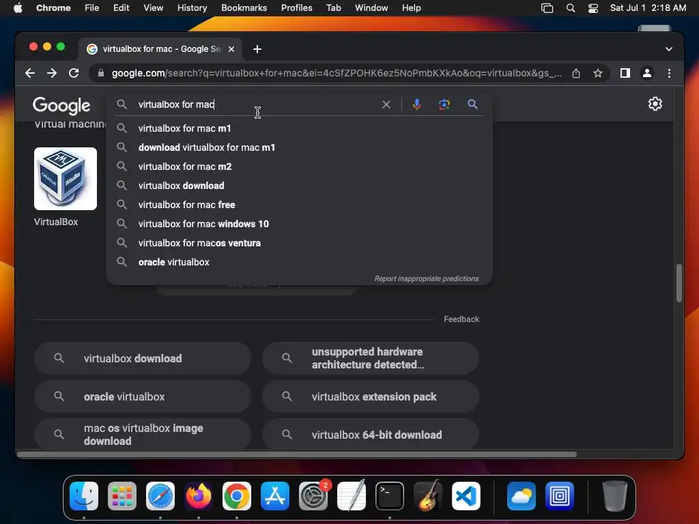Click the padlock site info icon

101,73
